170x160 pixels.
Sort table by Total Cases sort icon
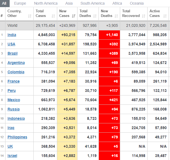[53, 16]
